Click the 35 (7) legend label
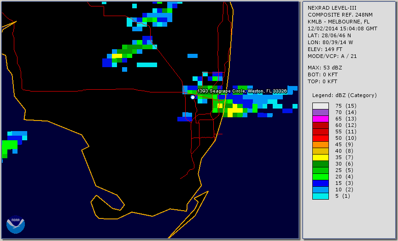398x241 pixels. click(344, 157)
